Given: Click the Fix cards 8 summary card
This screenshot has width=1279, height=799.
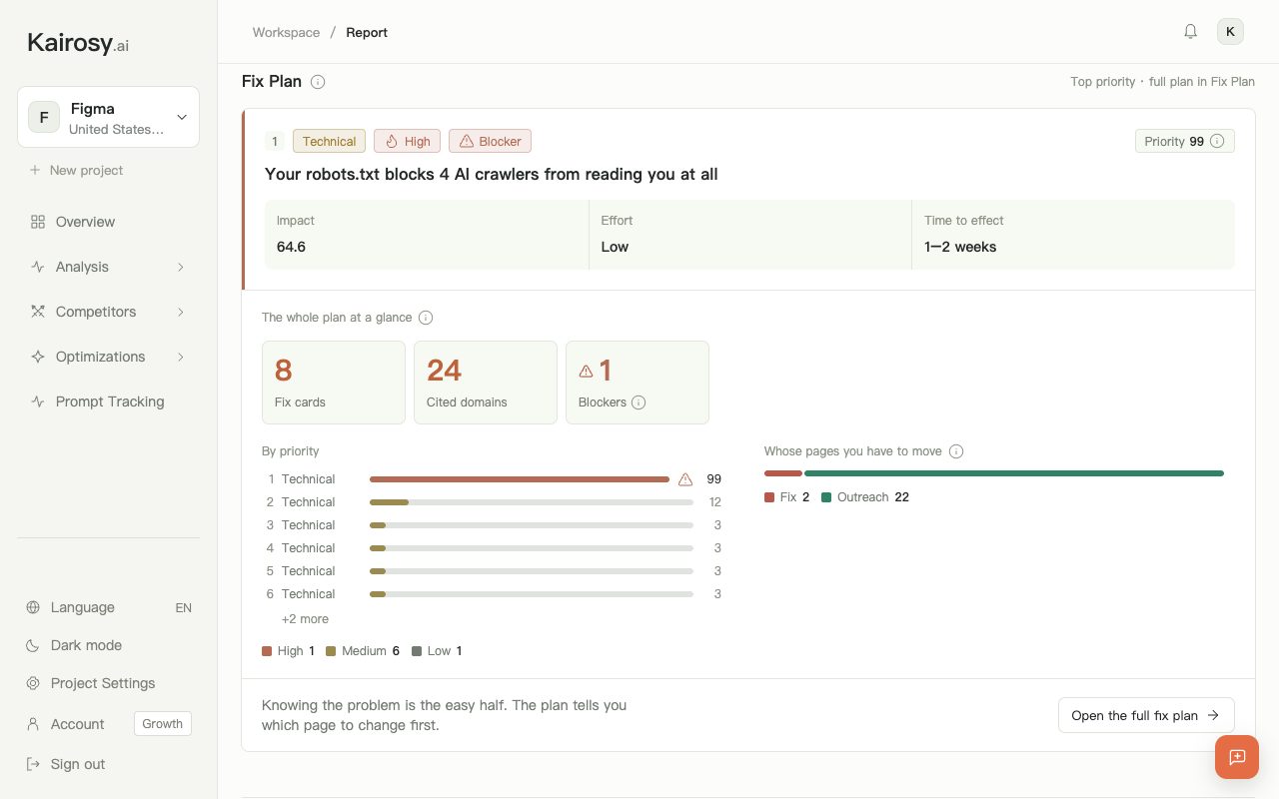Looking at the screenshot, I should coord(334,383).
